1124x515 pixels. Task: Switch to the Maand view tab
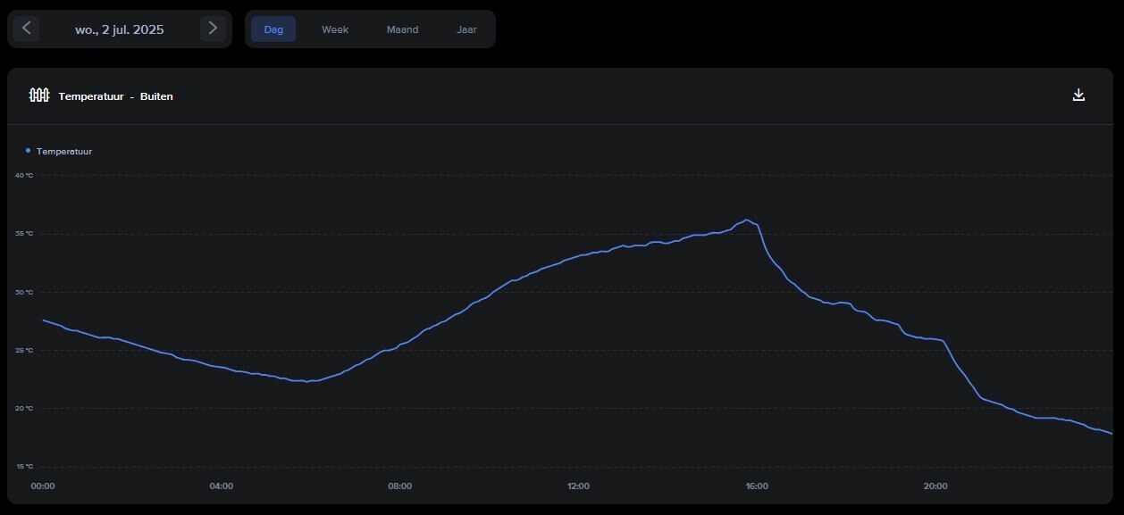pyautogui.click(x=402, y=29)
